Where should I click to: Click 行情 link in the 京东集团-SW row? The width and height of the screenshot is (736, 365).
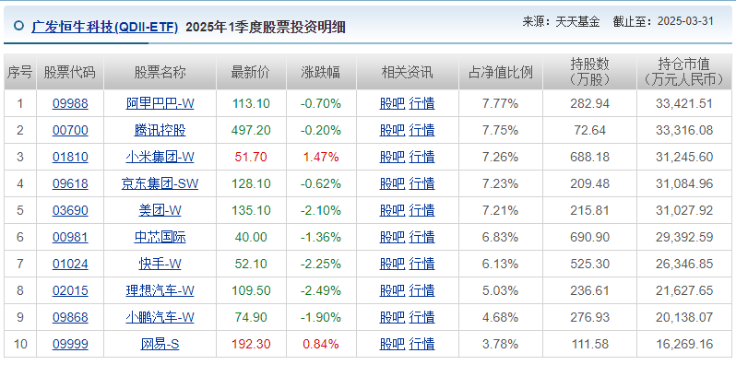tap(421, 183)
